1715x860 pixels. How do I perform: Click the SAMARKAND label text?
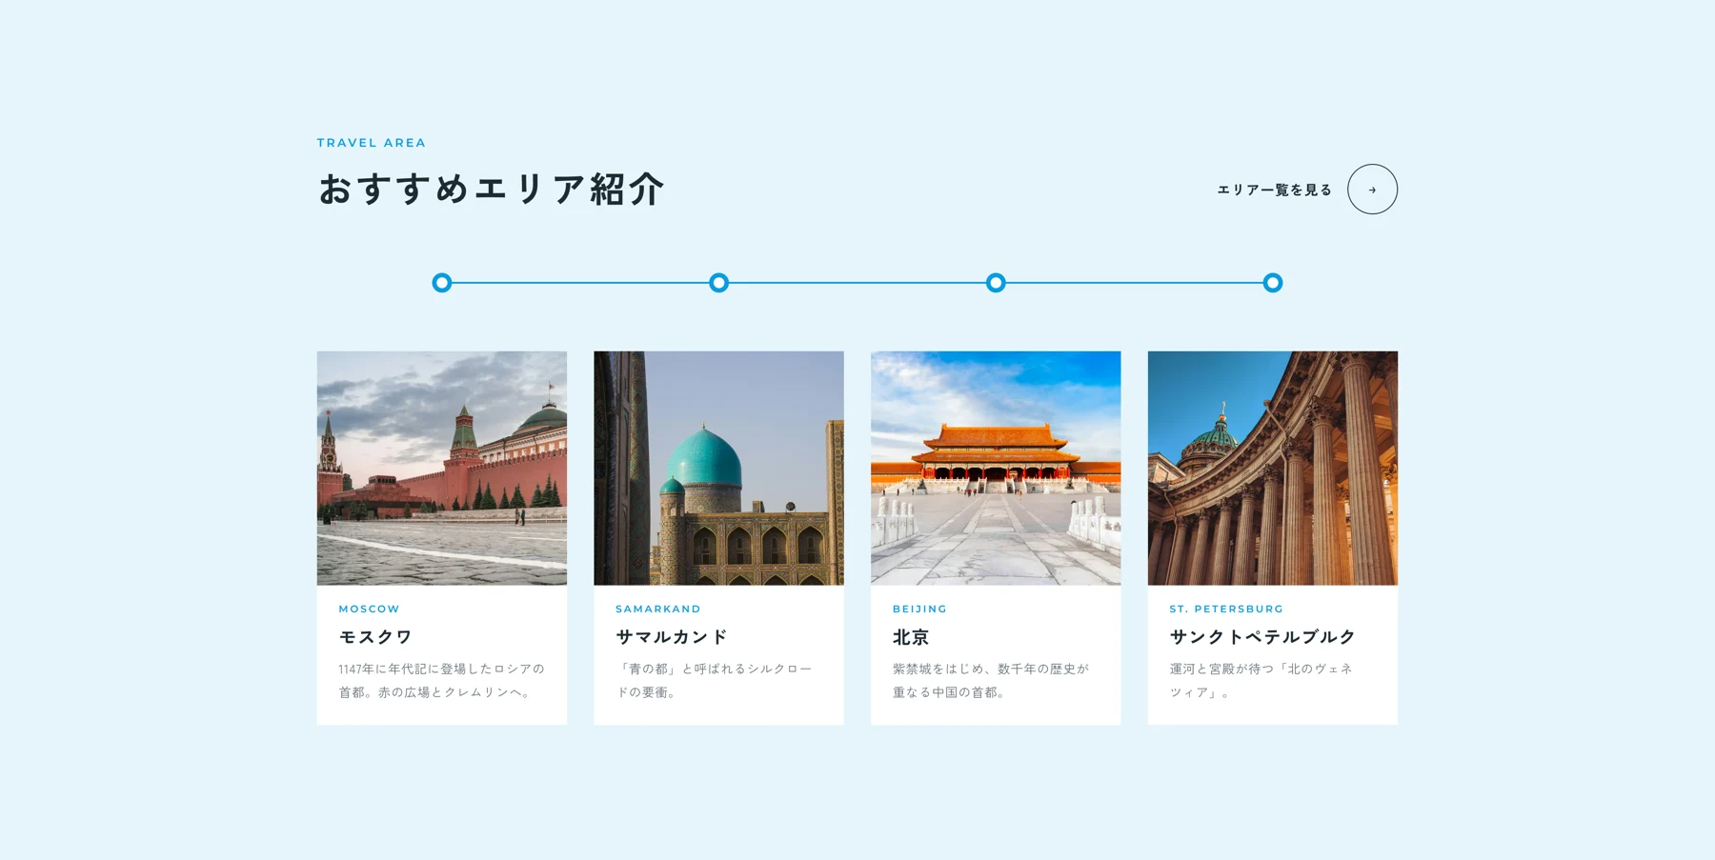pos(658,609)
